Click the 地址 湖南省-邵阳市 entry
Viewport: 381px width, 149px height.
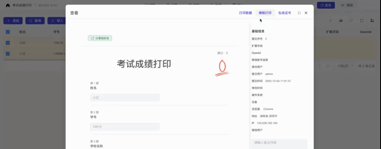(264, 116)
